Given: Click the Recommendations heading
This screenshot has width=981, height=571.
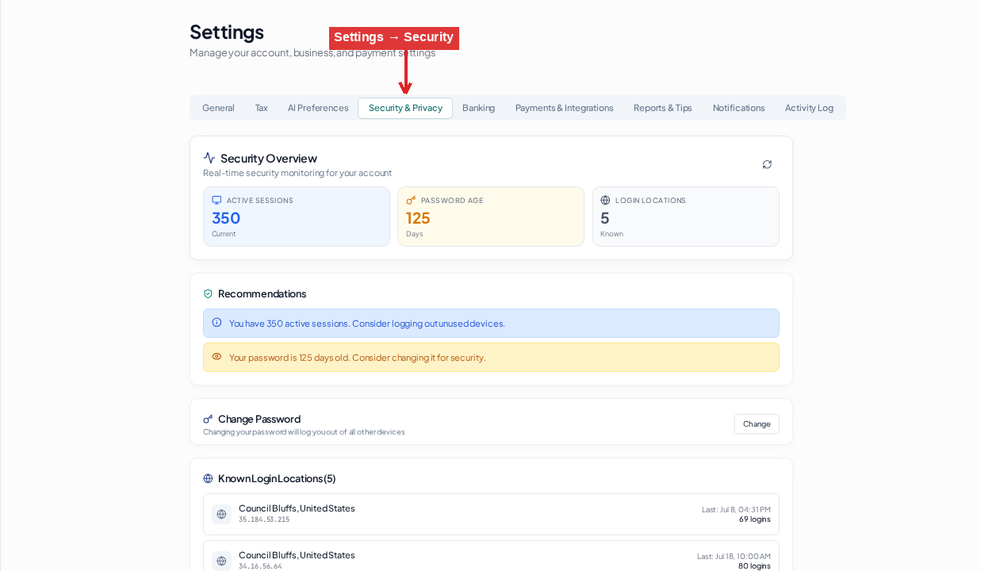Looking at the screenshot, I should tap(262, 293).
